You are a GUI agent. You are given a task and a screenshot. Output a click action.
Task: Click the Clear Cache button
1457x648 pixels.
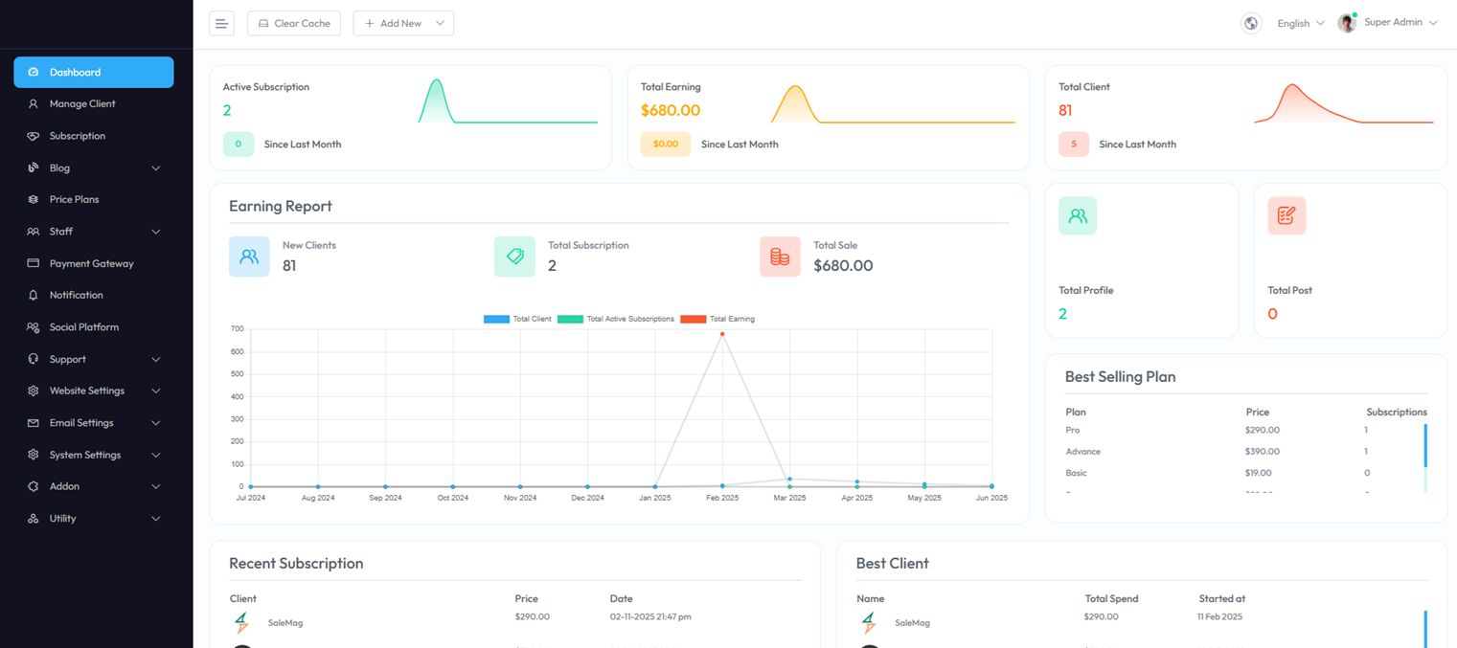pyautogui.click(x=294, y=23)
